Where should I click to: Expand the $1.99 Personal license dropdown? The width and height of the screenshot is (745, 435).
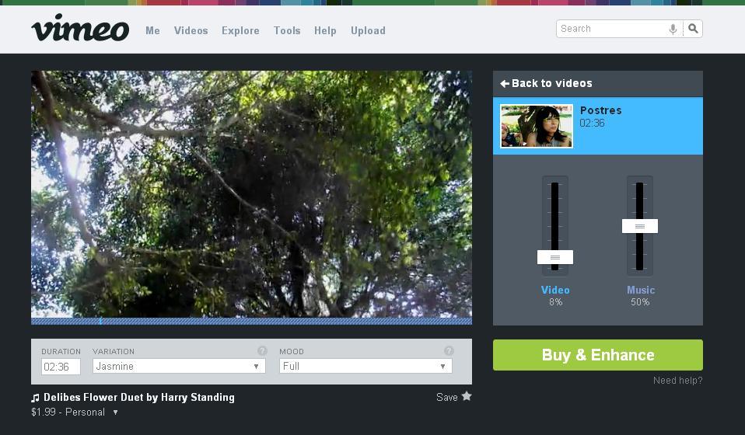[x=115, y=412]
